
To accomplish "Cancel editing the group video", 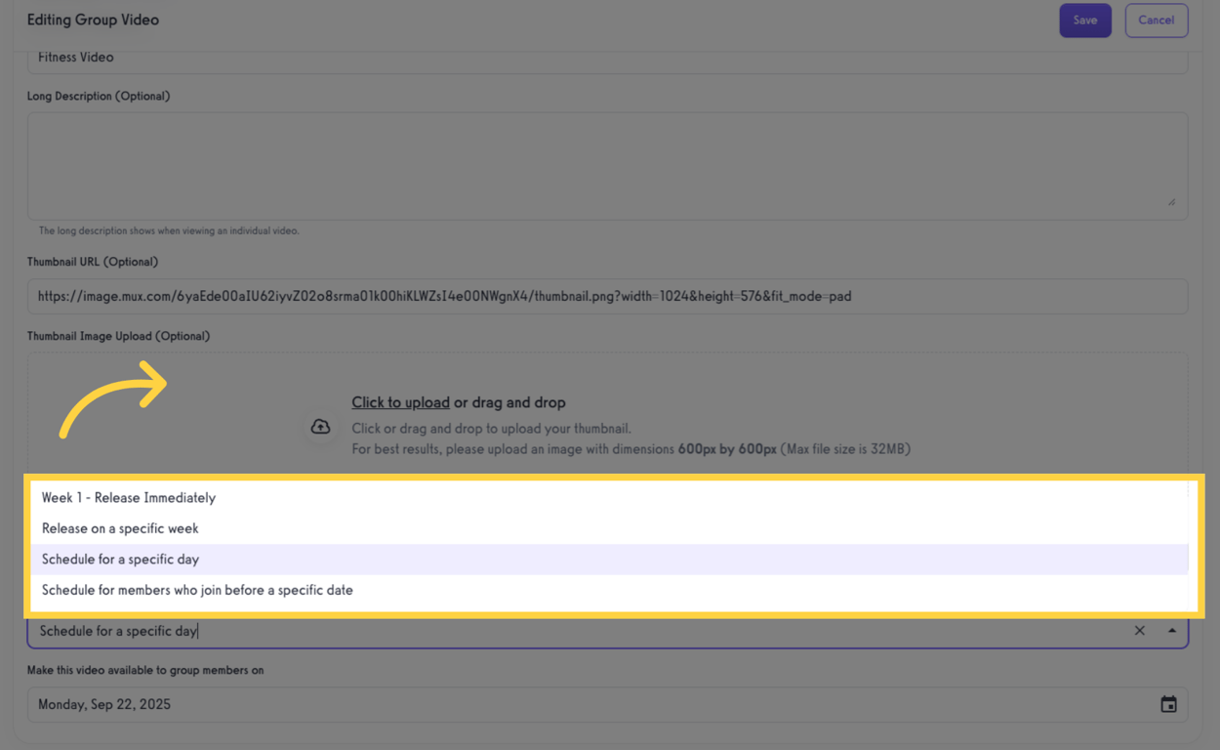I will click(x=1157, y=20).
